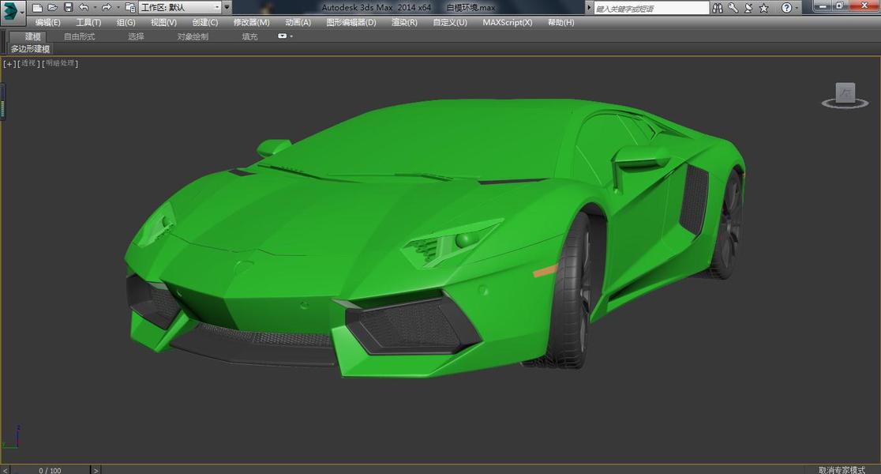Expand the arrow left of the search box
The height and width of the screenshot is (474, 881).
[x=589, y=8]
